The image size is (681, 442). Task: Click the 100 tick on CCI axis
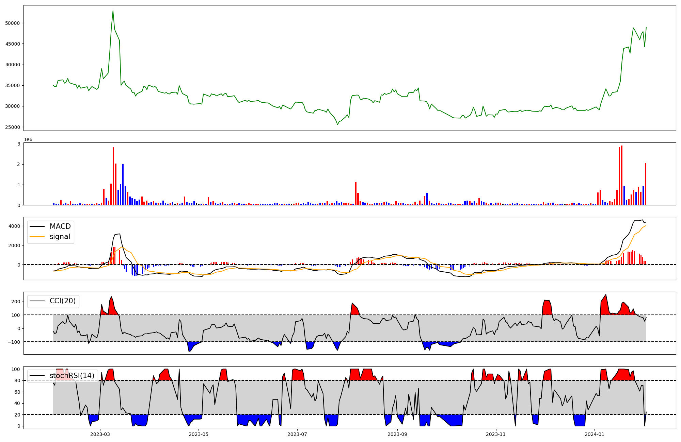[x=16, y=315]
